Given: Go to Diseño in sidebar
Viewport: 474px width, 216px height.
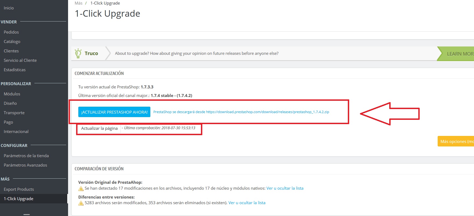Looking at the screenshot, I should coord(10,103).
